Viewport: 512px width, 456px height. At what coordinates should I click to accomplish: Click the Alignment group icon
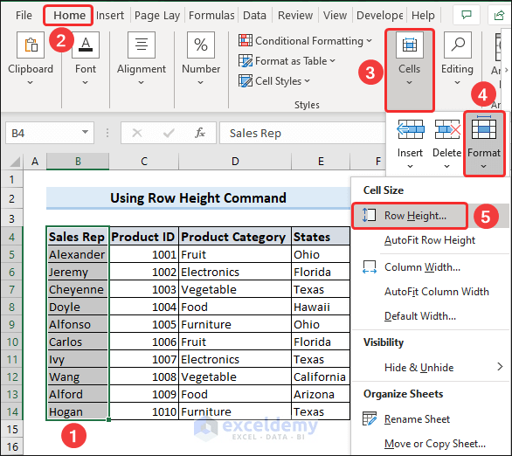coord(142,45)
